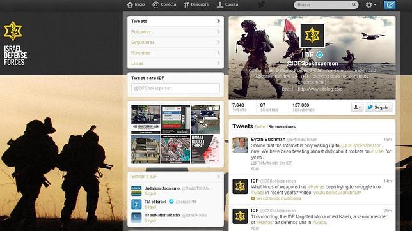
Task: Open the hospital infographic thumbnail
Action: click(x=175, y=119)
